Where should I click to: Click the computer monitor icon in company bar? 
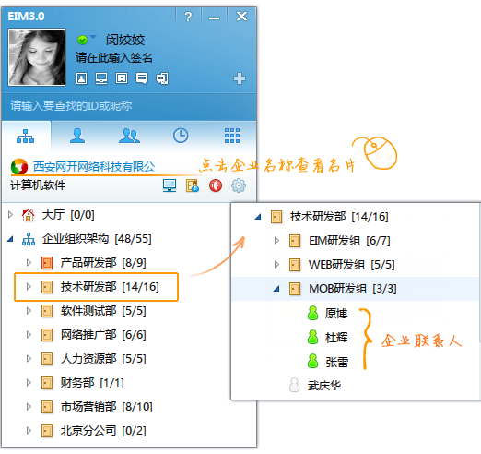pos(170,185)
